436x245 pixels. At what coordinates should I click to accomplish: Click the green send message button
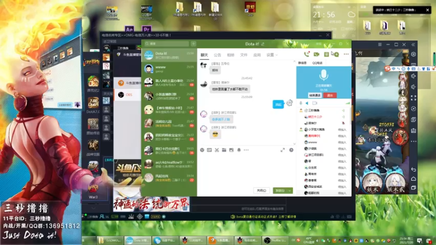click(x=280, y=191)
